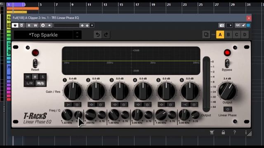Screen dimensions: 264x148
Task: Select band 3 filter shape icon
Action: [115, 105]
